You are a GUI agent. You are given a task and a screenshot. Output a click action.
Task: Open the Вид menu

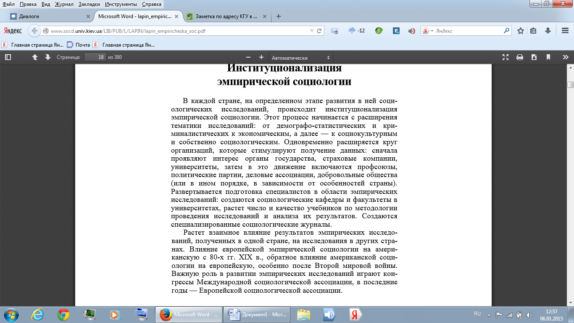point(46,4)
